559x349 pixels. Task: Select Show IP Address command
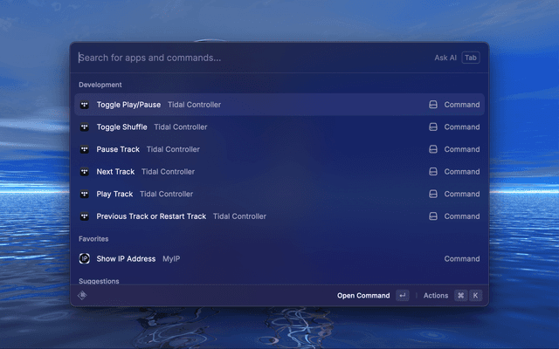(x=126, y=259)
